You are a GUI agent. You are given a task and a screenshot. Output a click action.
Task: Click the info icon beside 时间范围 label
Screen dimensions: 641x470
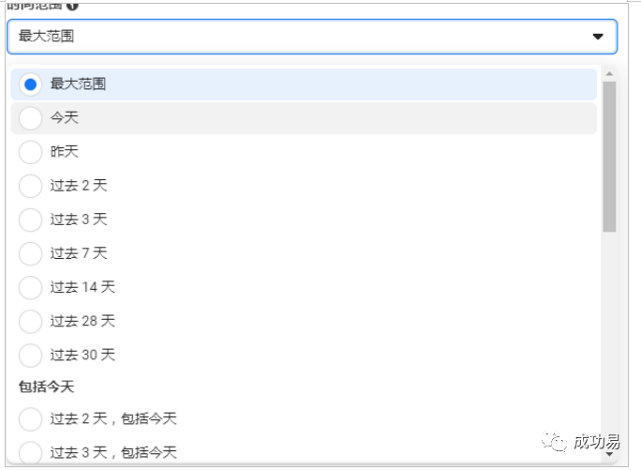tap(72, 6)
